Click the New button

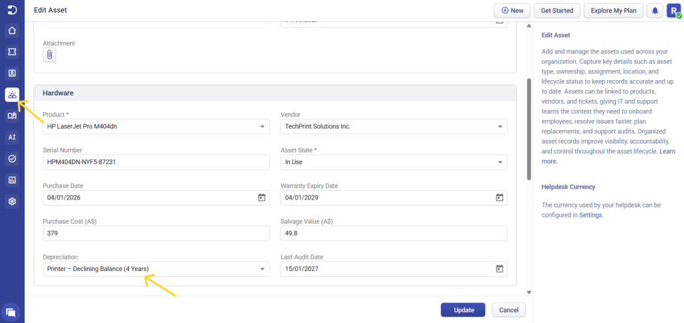click(x=512, y=11)
